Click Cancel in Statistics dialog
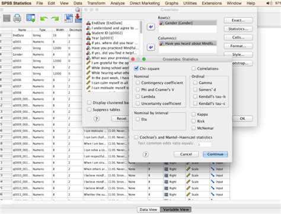The image size is (281, 214). click(x=186, y=154)
